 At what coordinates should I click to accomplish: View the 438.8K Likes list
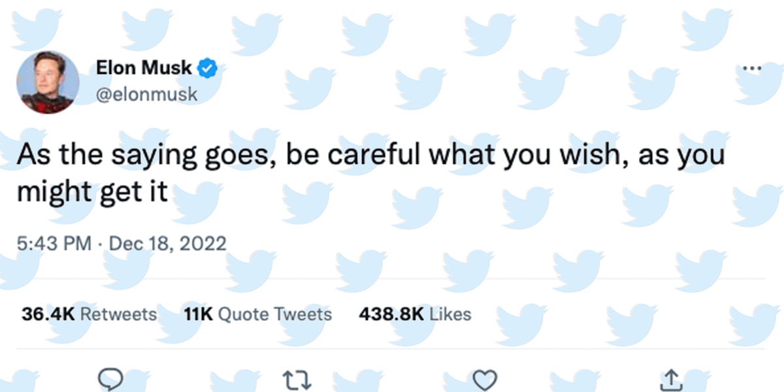click(x=414, y=314)
